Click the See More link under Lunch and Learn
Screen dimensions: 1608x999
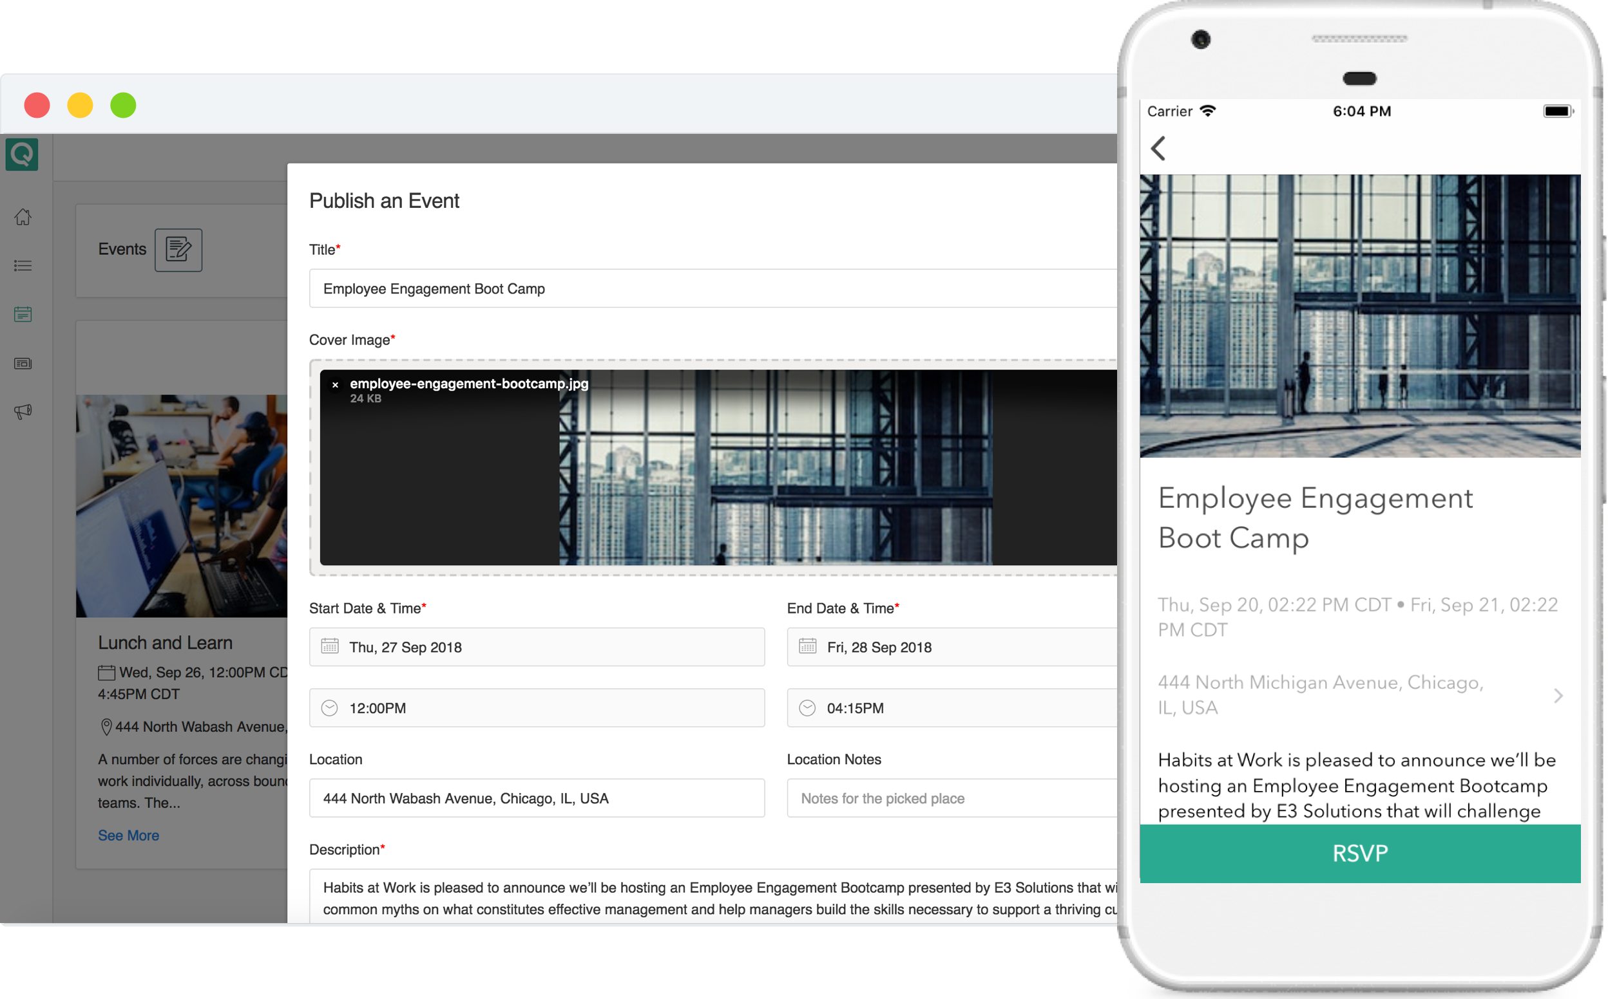tap(128, 835)
